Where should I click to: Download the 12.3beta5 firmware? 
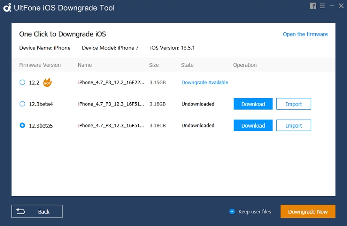[x=253, y=125]
